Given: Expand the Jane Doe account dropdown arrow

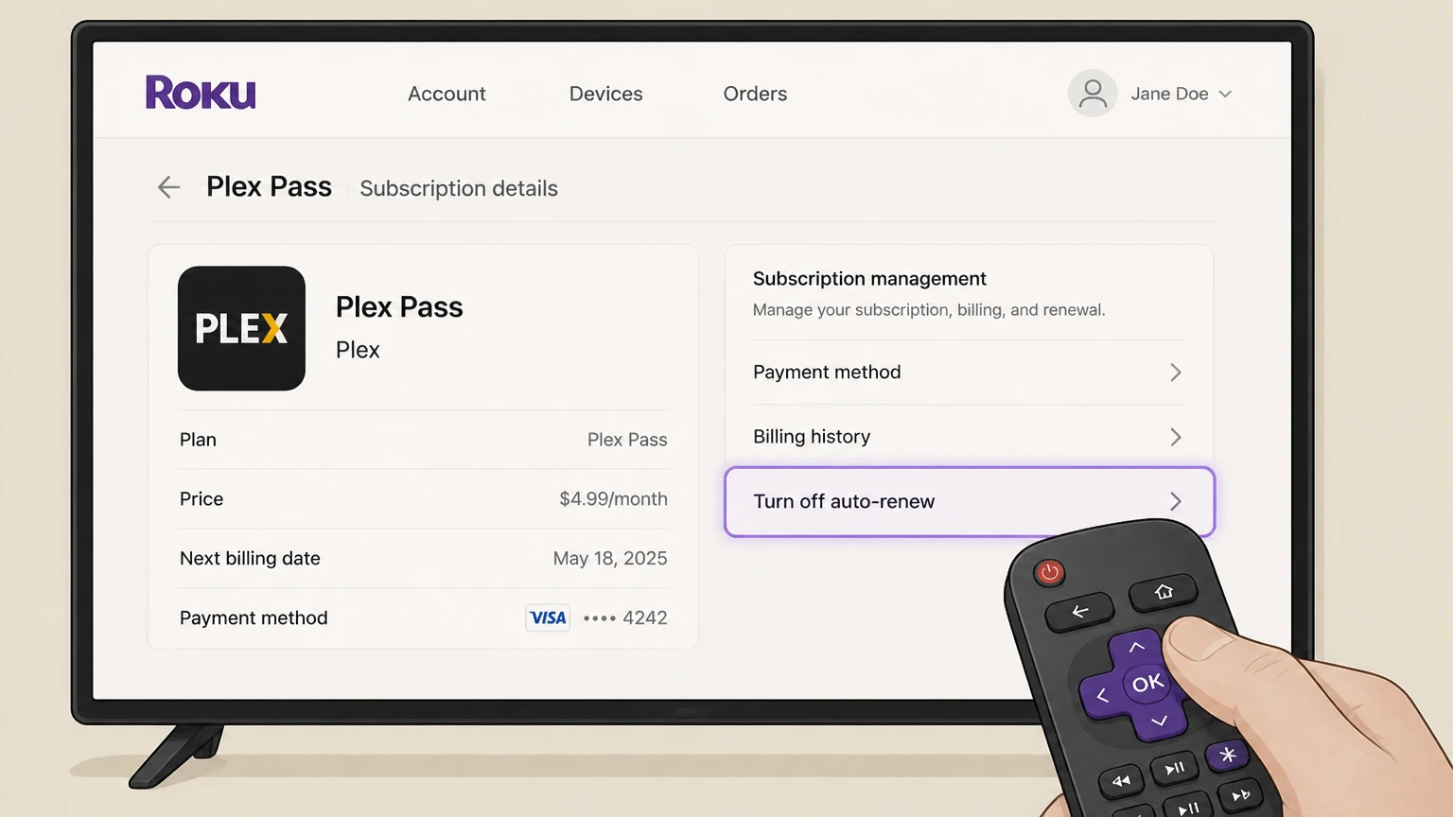Looking at the screenshot, I should pos(1225,95).
